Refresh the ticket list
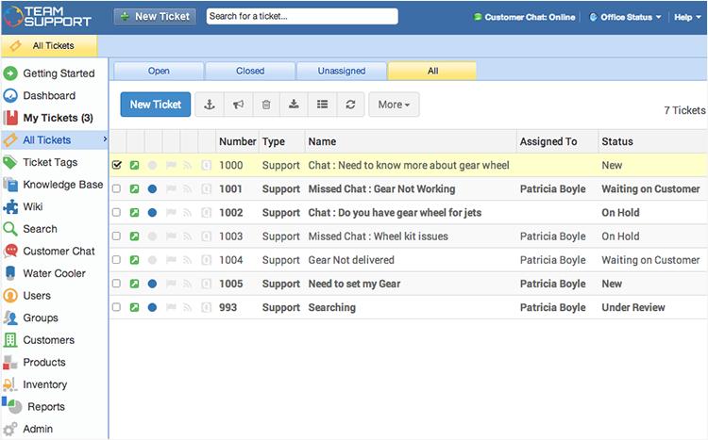This screenshot has width=708, height=440. (350, 105)
